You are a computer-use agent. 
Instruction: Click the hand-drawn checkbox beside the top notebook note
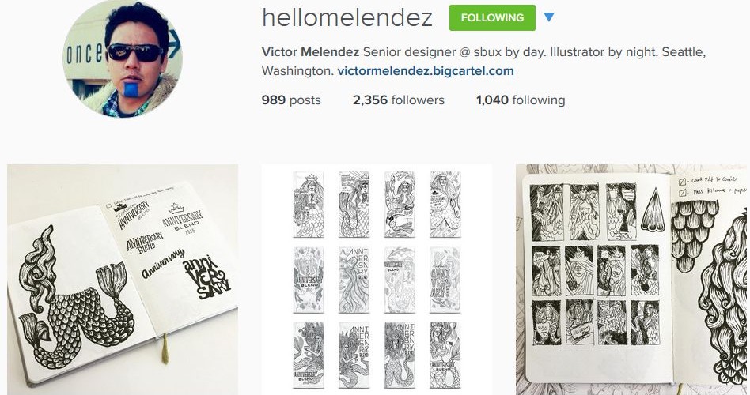click(x=683, y=182)
